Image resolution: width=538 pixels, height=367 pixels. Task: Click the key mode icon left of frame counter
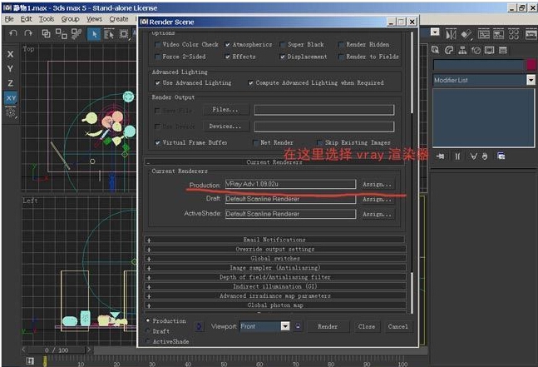pyautogui.click(x=30, y=361)
